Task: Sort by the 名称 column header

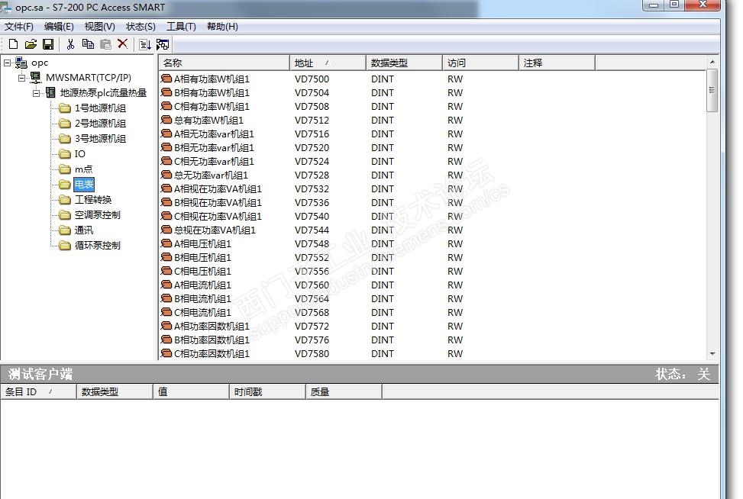Action: pyautogui.click(x=224, y=63)
